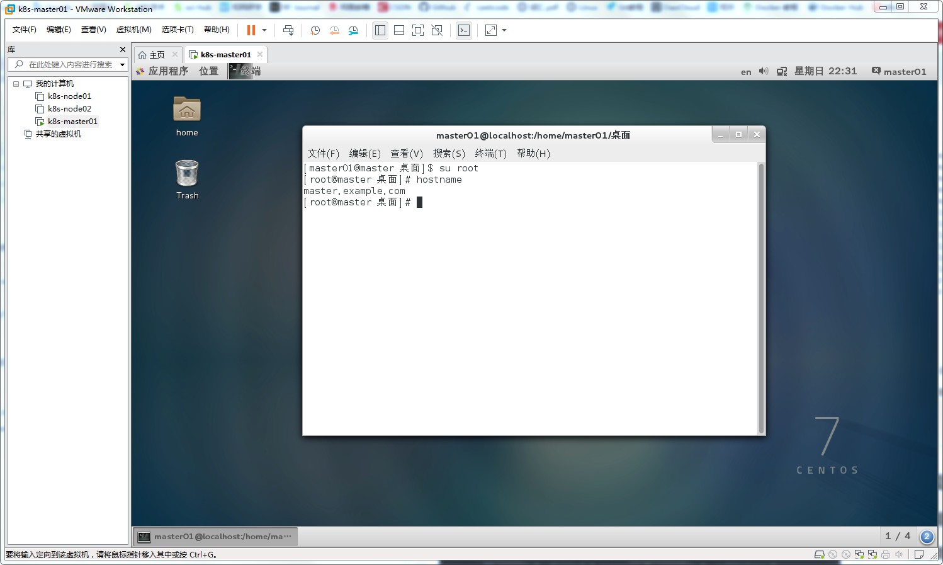943x565 pixels.
Task: Toggle the thumbnail bar display
Action: click(x=398, y=30)
